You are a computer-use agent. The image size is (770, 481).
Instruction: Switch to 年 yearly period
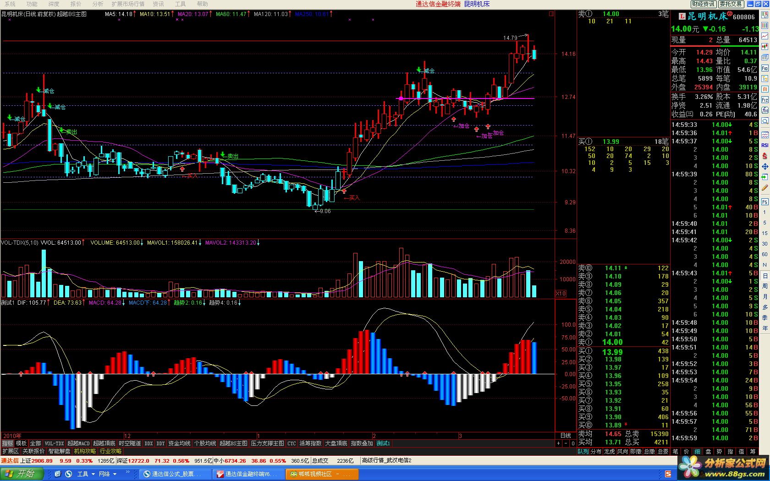coord(764,328)
